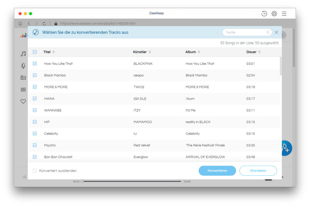Click the 50 Songs selection status text
This screenshot has width=310, height=207.
coord(250,43)
